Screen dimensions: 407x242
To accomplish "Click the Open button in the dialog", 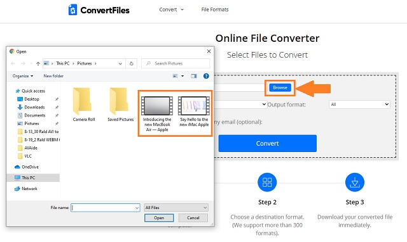I will pyautogui.click(x=159, y=218).
